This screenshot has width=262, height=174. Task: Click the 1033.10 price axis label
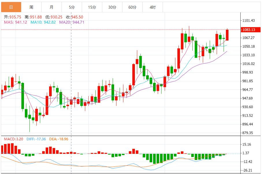[x=248, y=55]
